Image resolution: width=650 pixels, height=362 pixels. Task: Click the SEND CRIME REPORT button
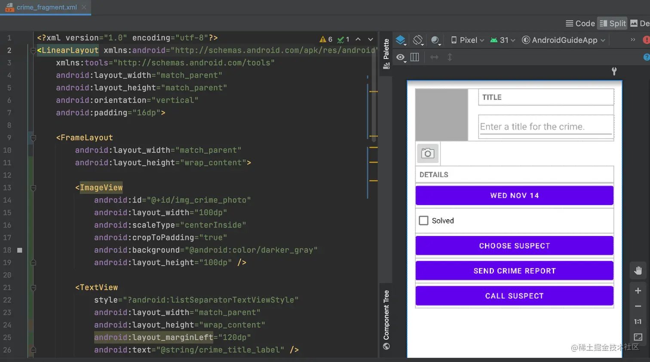pos(514,271)
